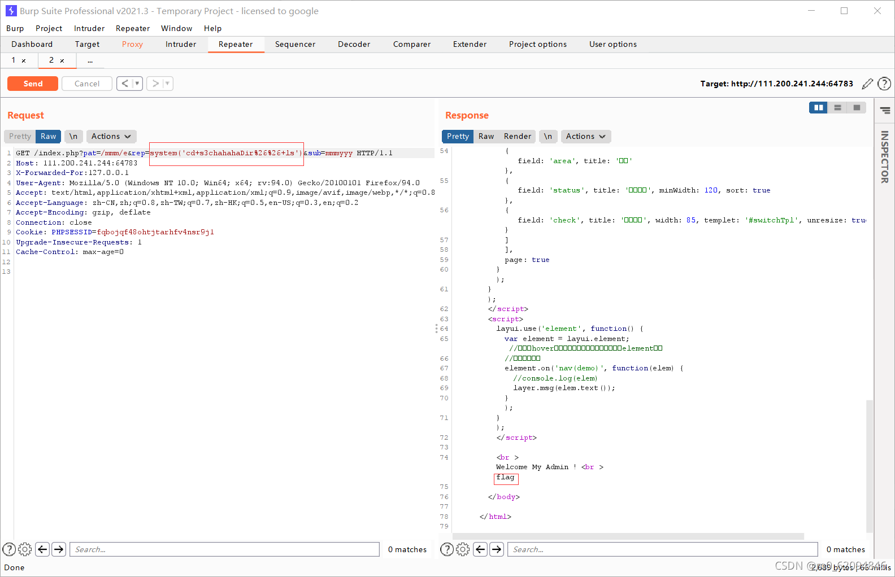Viewport: 895px width, 577px height.
Task: Jump to previous match in Response search
Action: 480,549
